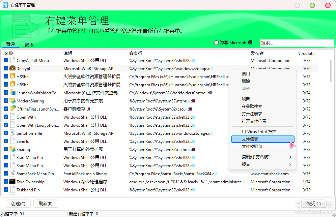Uncheck the Taskband Pin row checkbox
The height and width of the screenshot is (217, 336).
click(6, 190)
